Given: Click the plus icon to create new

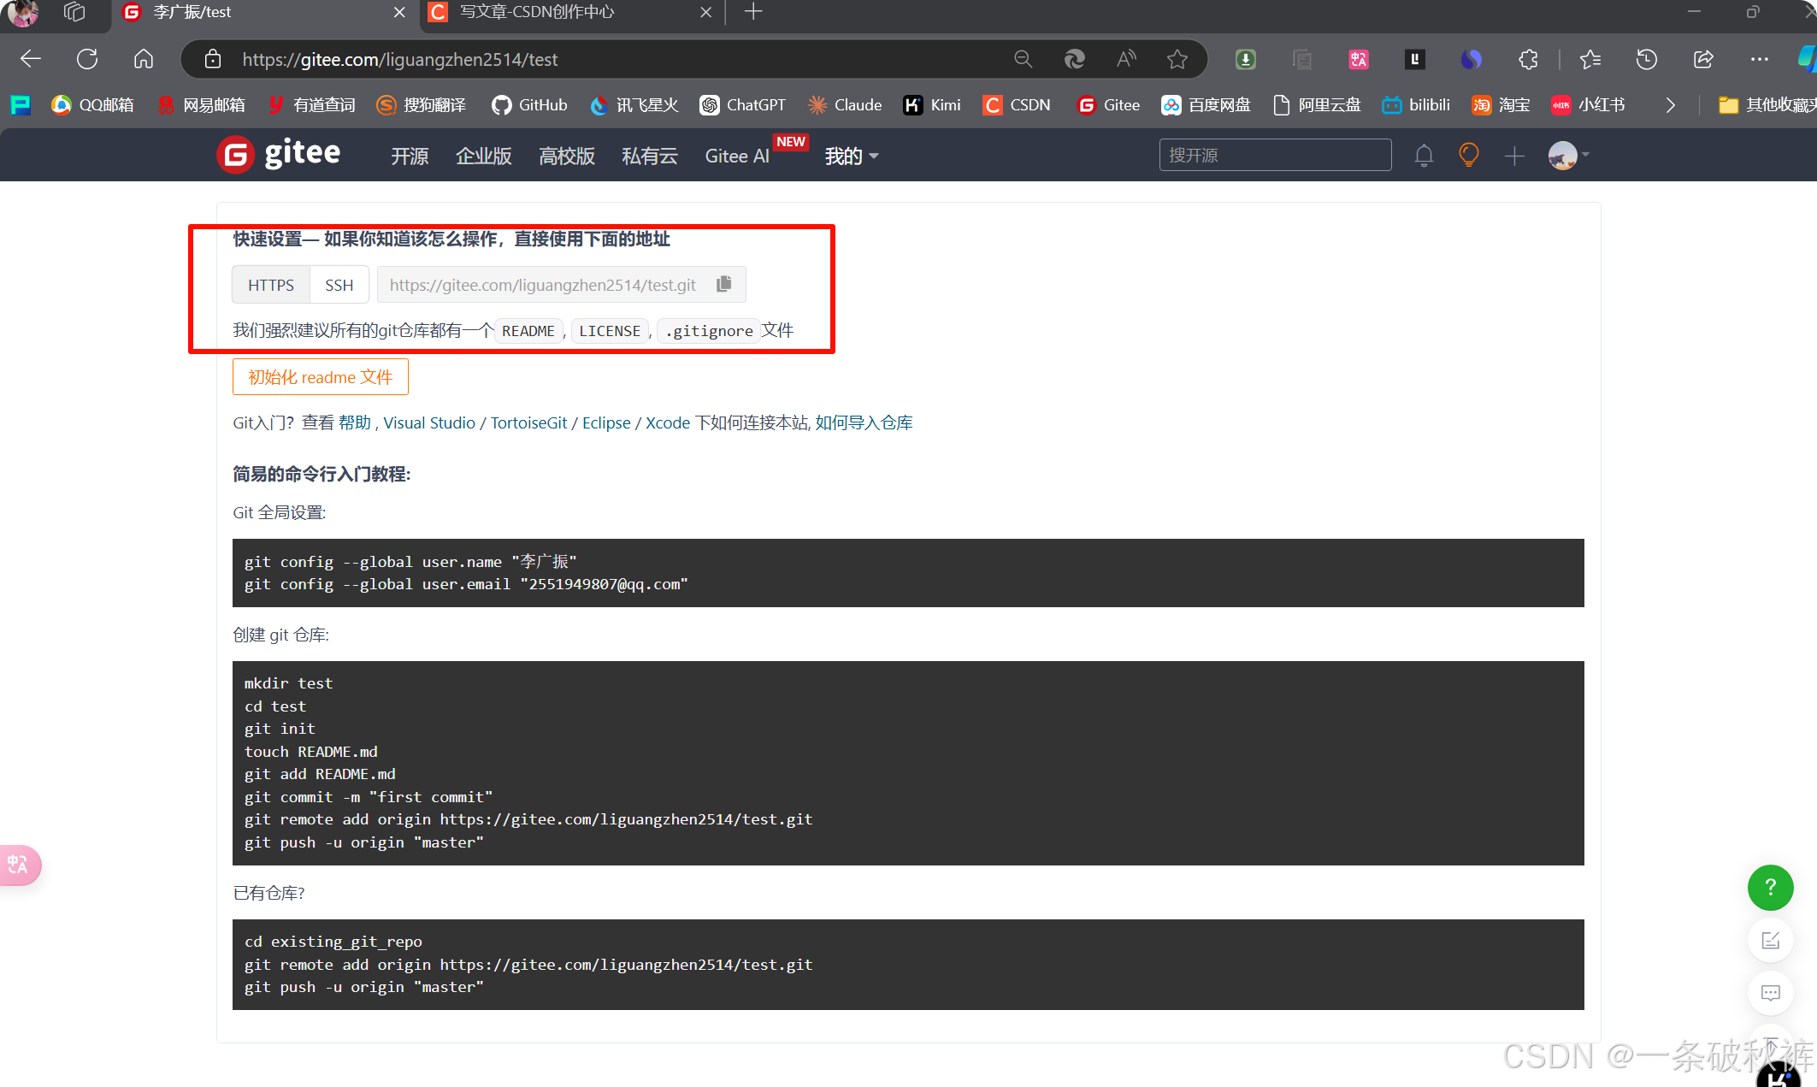Looking at the screenshot, I should pos(1514,156).
